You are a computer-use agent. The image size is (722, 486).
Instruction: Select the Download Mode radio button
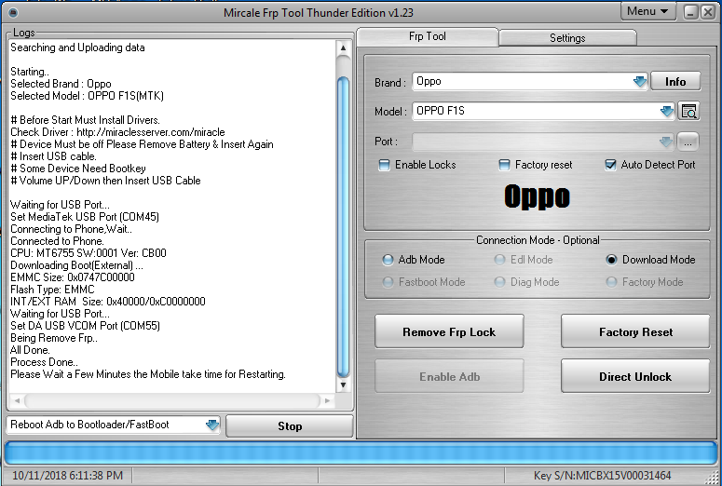point(611,260)
